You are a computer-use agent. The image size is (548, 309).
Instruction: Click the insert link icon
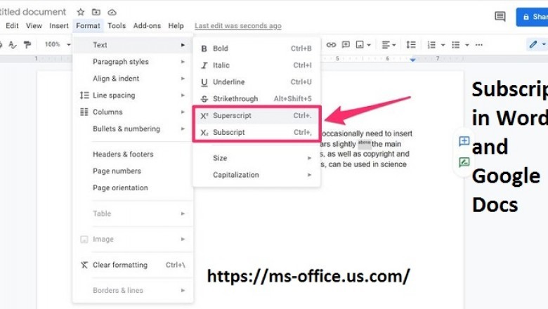331,45
